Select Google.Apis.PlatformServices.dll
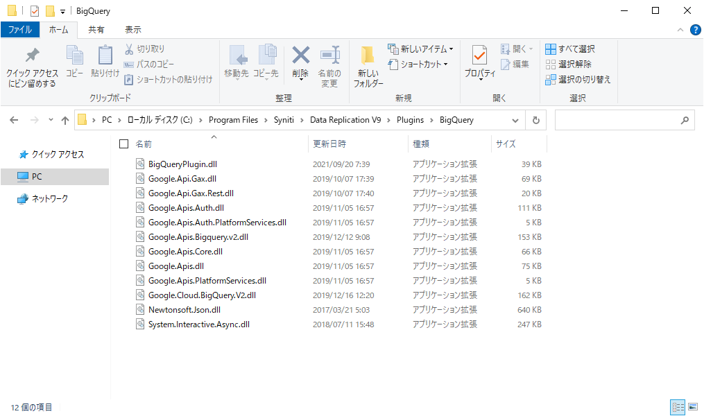The height and width of the screenshot is (416, 704). click(x=207, y=281)
